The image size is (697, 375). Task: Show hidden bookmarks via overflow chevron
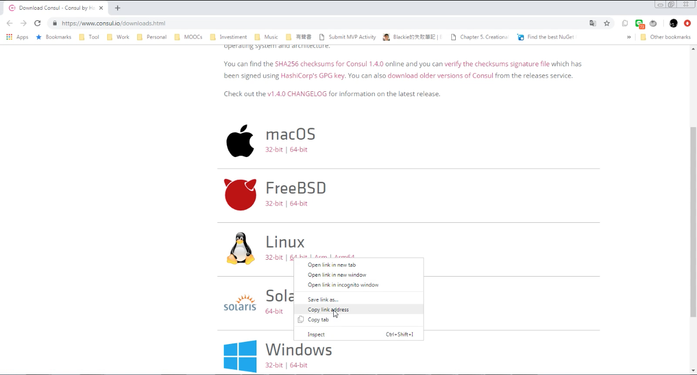click(x=629, y=37)
